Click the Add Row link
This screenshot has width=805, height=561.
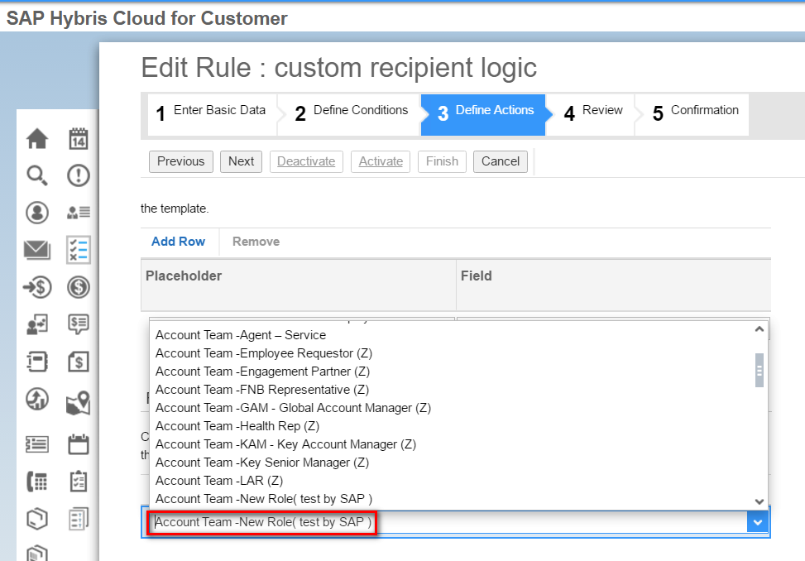(x=178, y=242)
